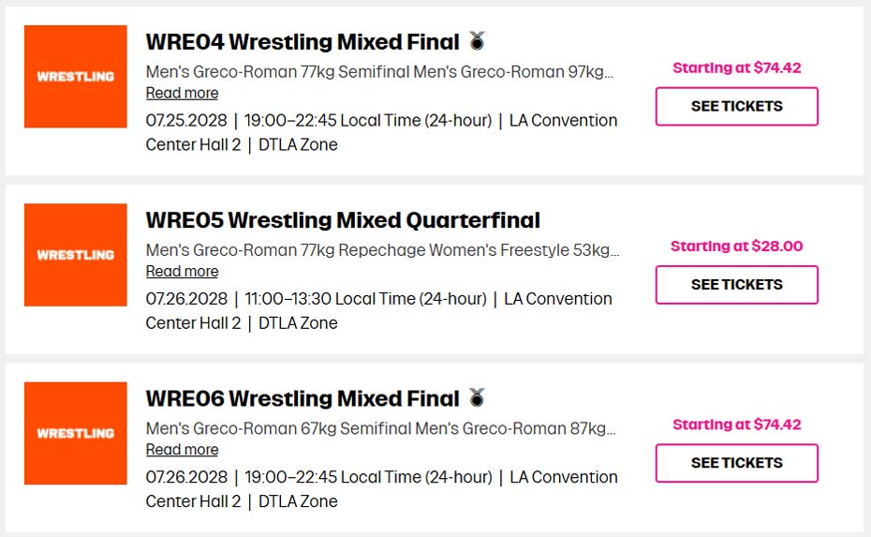
Task: Click the $74.42 starting price for WRE06
Action: [736, 425]
